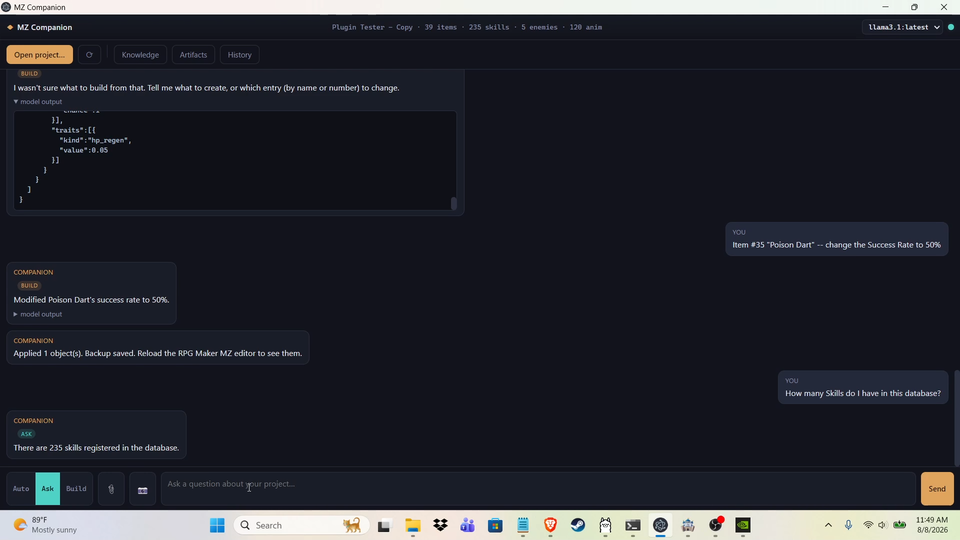Click the Send button
Viewport: 960px width, 540px height.
tap(937, 489)
